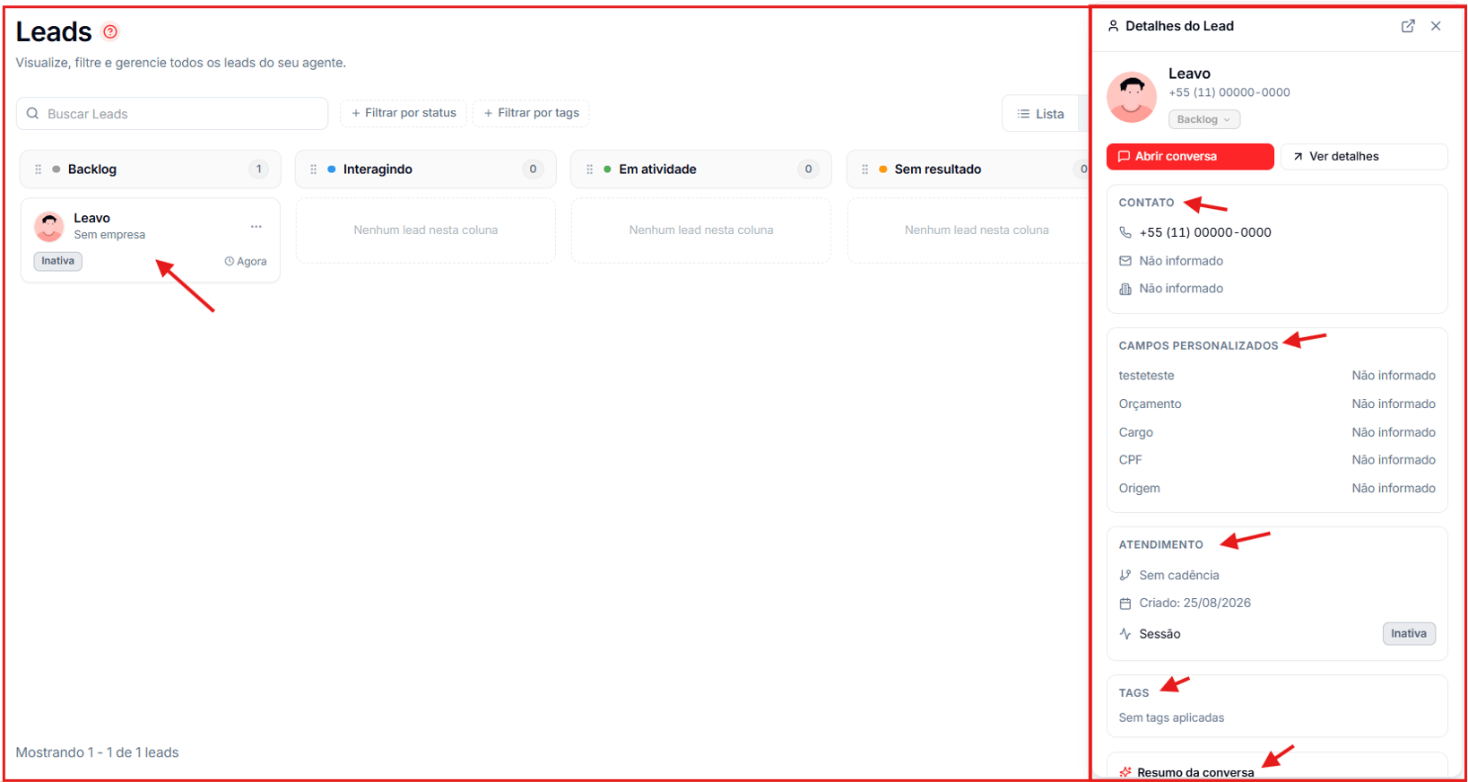The image size is (1468, 782).
Task: Switch to Lista view
Action: pos(1040,114)
